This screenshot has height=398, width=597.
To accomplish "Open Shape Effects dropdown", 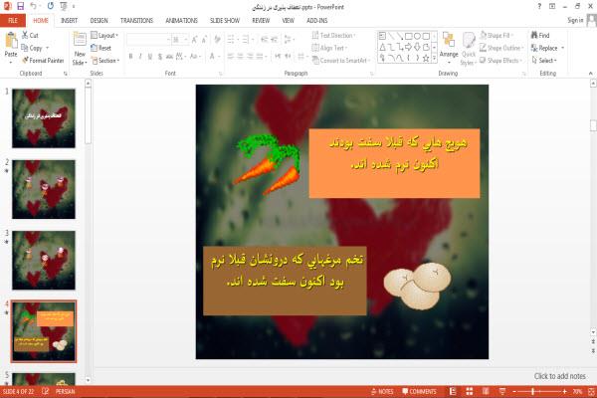I will (501, 61).
